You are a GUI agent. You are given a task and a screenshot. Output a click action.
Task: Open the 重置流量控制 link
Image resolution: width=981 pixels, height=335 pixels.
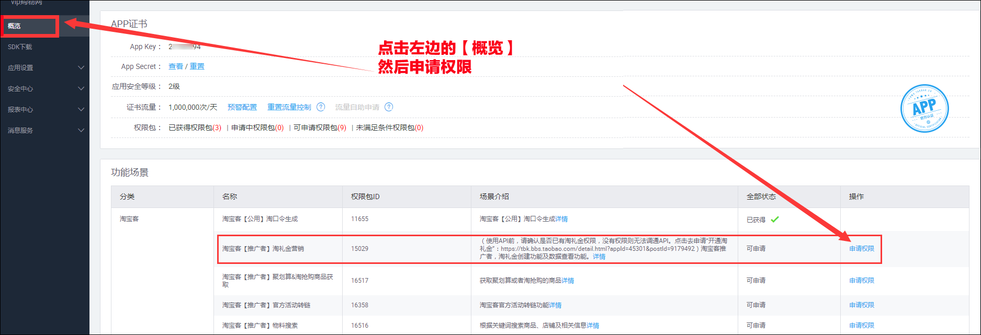click(x=289, y=107)
